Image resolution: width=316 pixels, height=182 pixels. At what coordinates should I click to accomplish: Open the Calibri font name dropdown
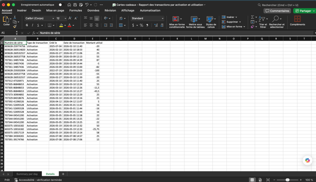tap(40, 18)
